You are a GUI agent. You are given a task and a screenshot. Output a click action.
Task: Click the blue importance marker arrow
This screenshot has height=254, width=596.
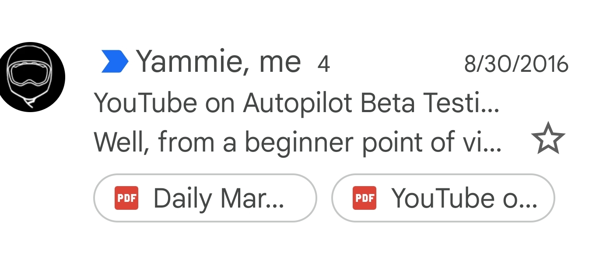pyautogui.click(x=115, y=61)
